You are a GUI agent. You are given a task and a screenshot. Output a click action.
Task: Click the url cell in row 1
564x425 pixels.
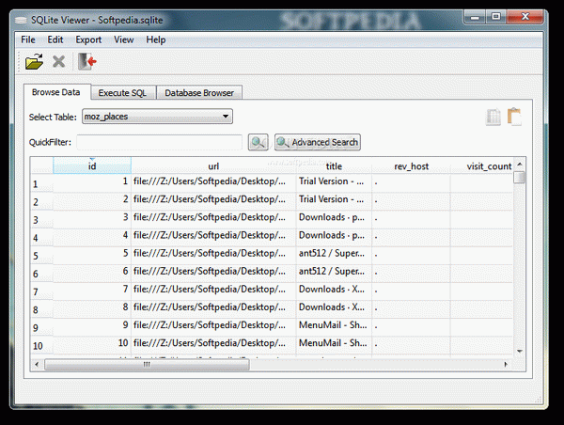(213, 181)
